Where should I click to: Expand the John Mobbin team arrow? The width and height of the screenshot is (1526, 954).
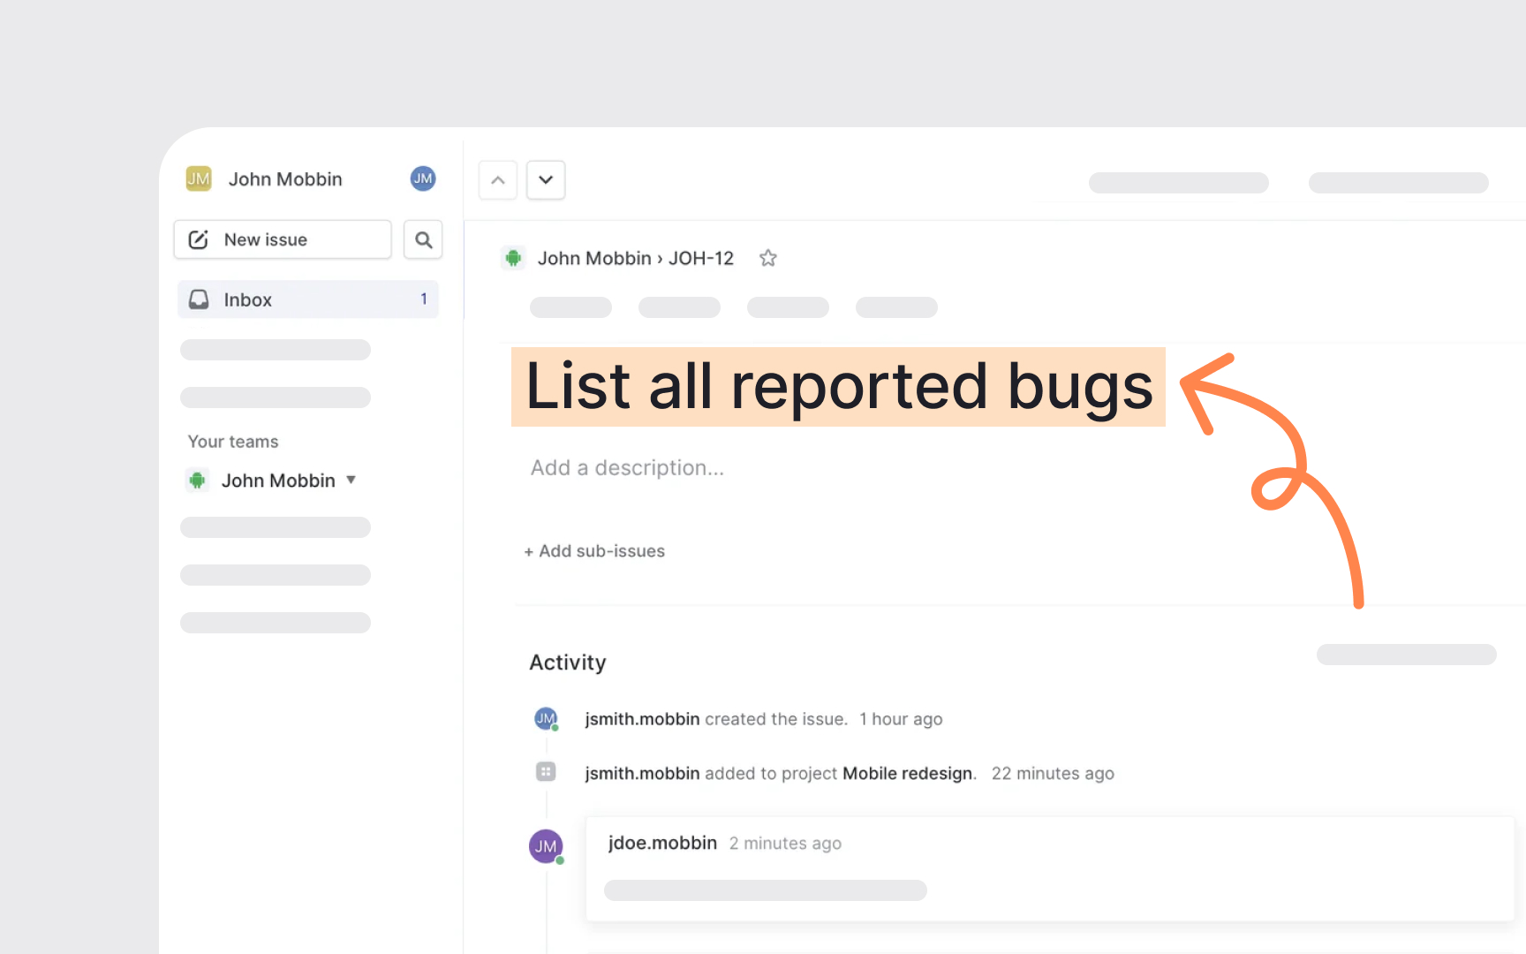351,480
